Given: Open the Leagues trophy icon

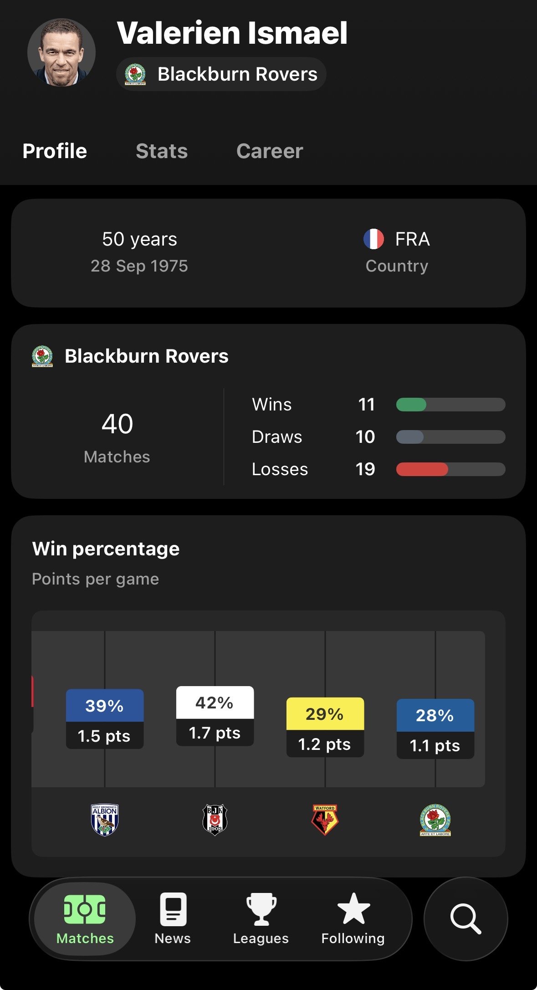Looking at the screenshot, I should pos(261,909).
